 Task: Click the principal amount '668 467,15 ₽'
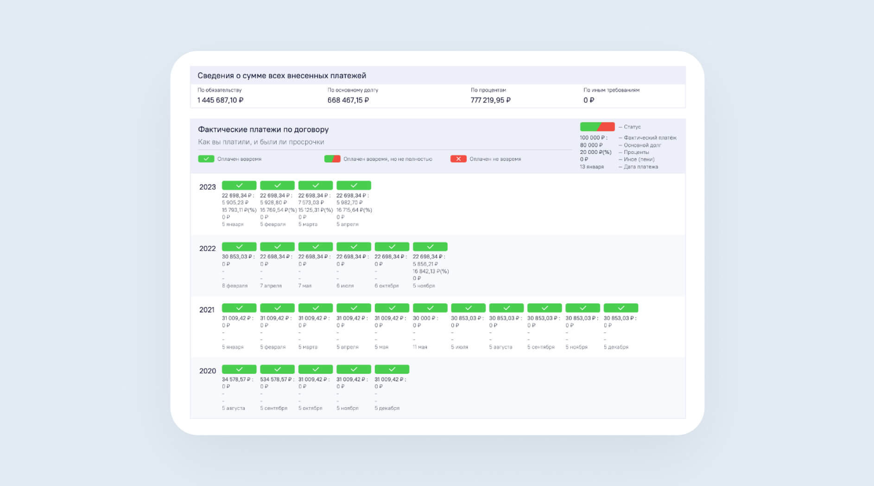348,100
